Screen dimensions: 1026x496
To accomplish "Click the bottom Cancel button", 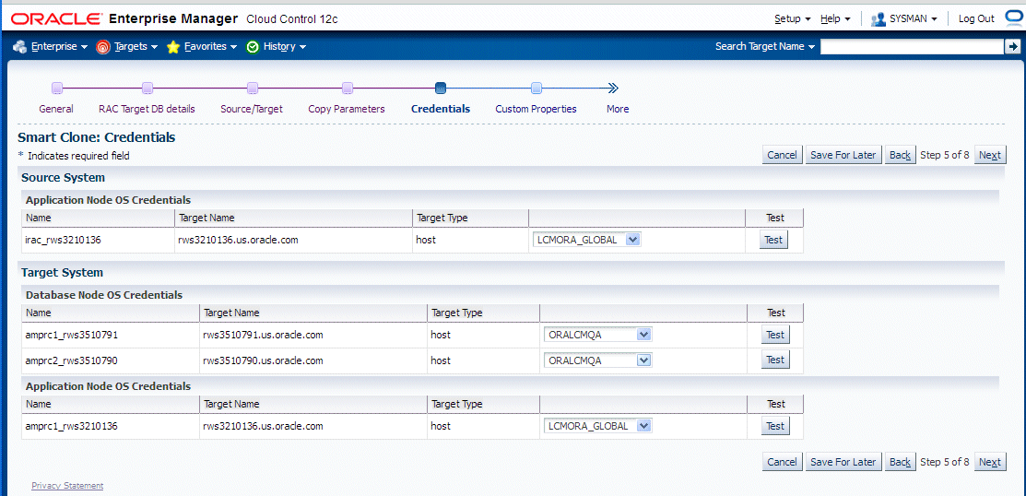I will coord(782,462).
